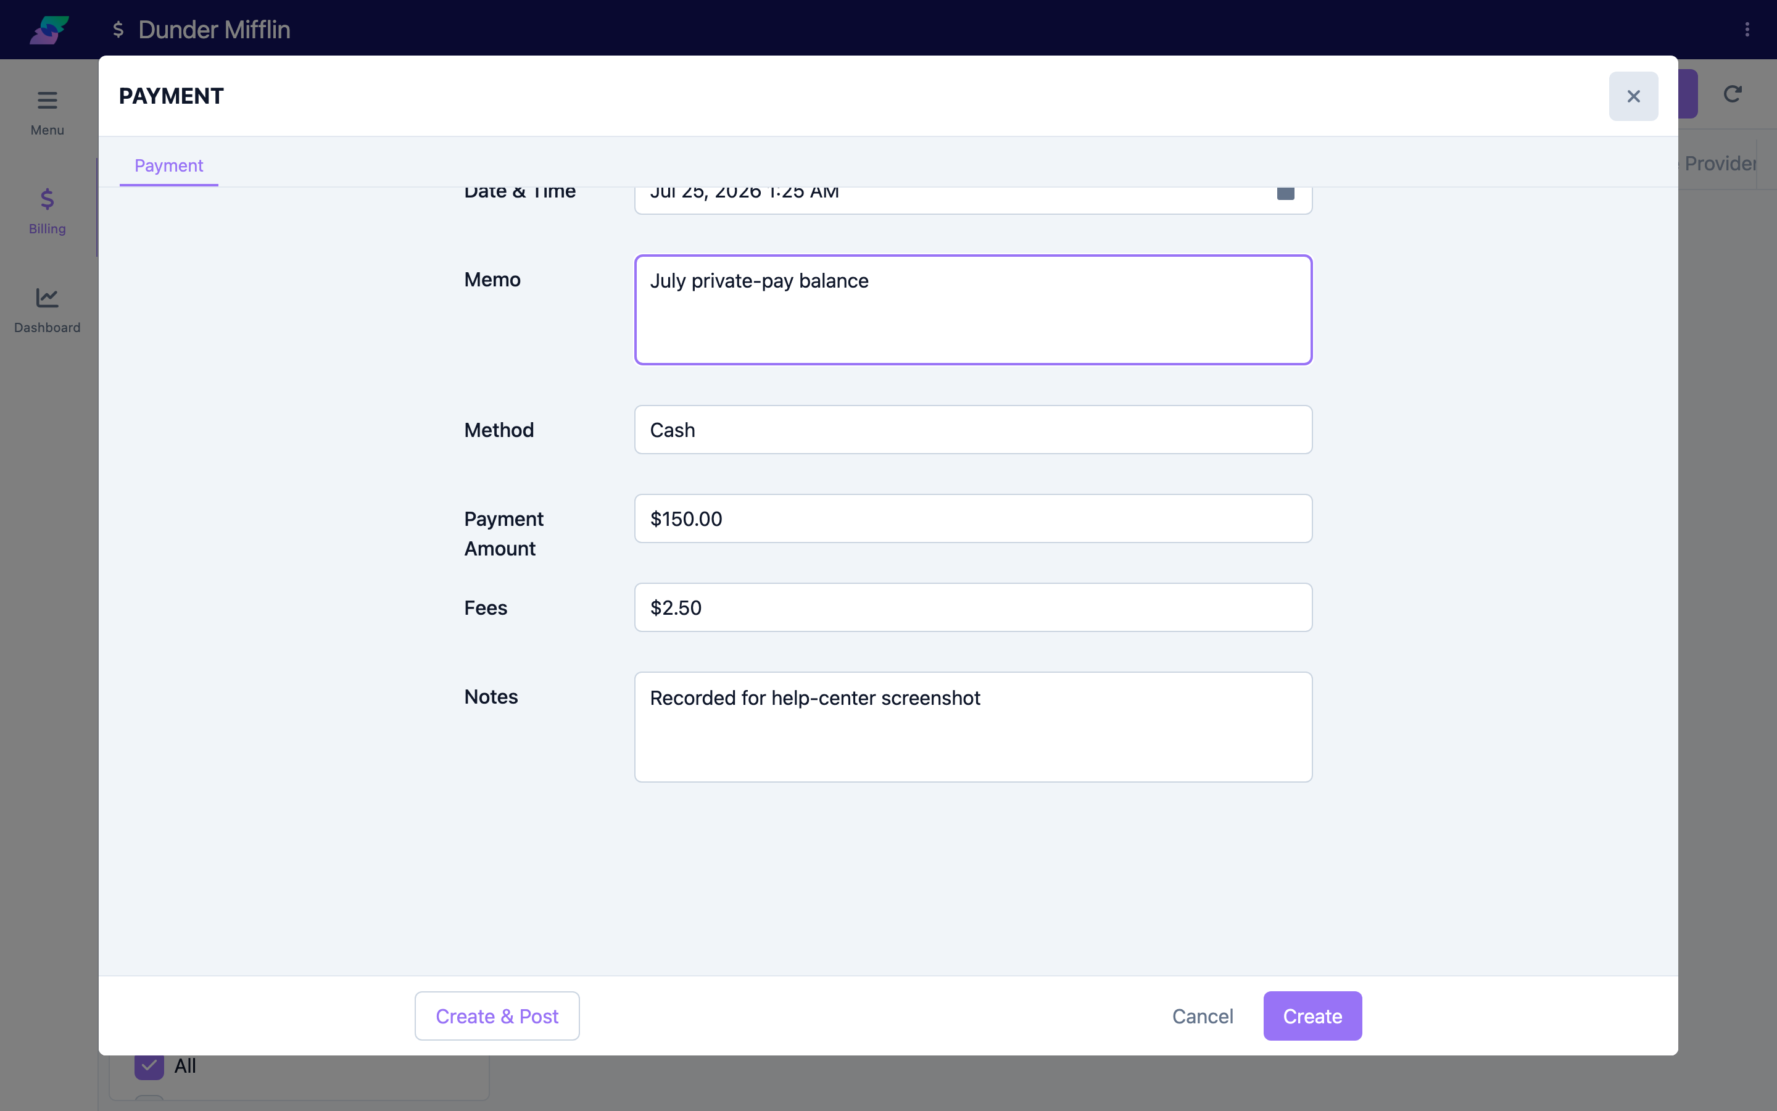
Task: Click into the Memo text area
Action: pos(973,310)
